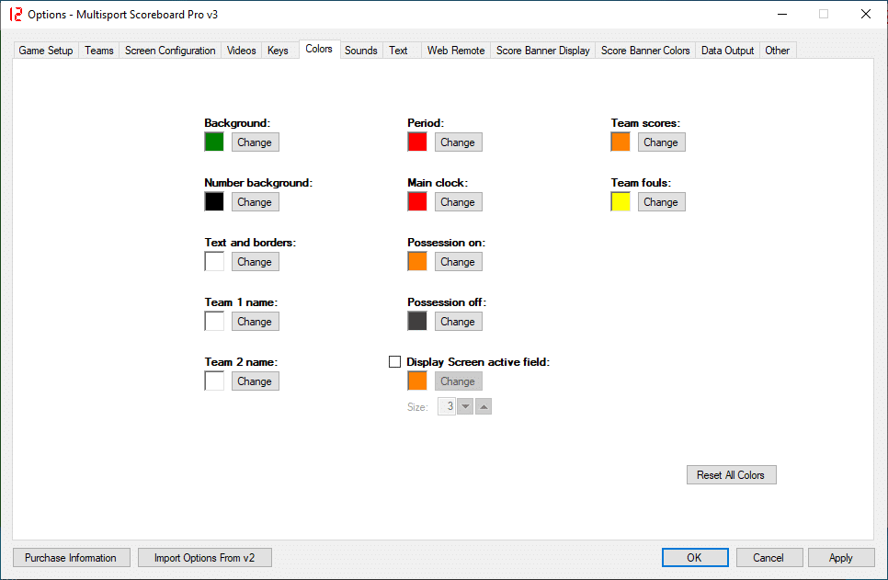Change the Main clock color
The height and width of the screenshot is (580, 888).
coord(458,202)
